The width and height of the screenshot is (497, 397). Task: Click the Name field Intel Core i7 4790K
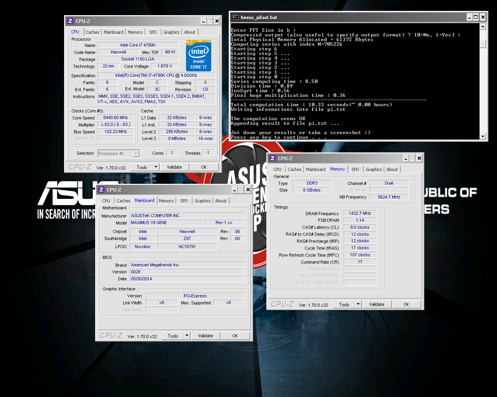(138, 45)
